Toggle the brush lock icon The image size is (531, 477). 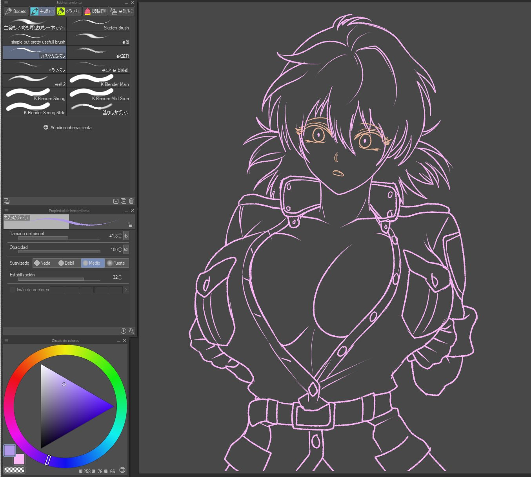pos(130,225)
